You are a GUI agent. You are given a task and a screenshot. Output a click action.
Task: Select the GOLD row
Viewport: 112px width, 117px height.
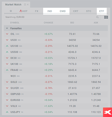click(x=56, y=82)
